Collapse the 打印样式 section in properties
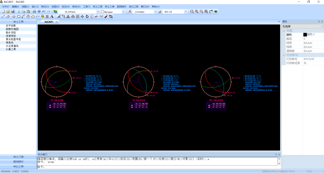The width and height of the screenshot is (324, 173). click(284, 55)
